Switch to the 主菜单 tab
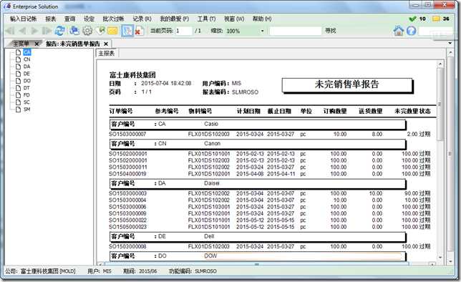Screen dimensions: 461x282 pyautogui.click(x=21, y=44)
